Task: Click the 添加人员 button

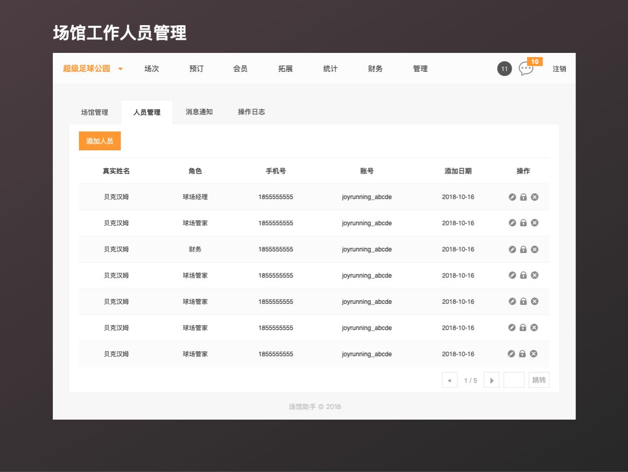Action: pos(100,141)
